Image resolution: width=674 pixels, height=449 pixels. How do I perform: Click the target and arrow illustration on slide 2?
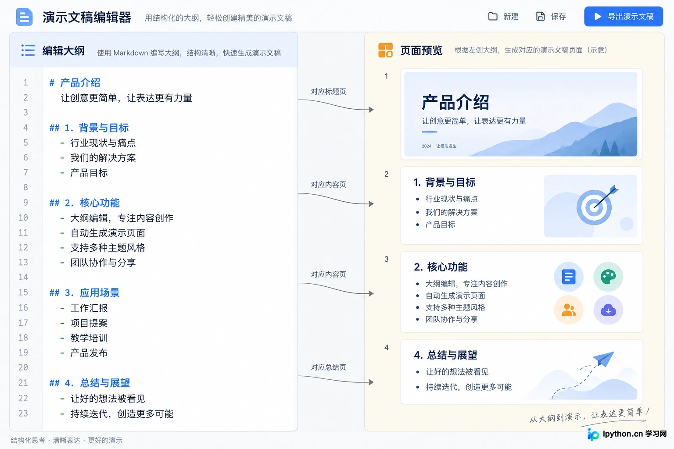(x=597, y=205)
